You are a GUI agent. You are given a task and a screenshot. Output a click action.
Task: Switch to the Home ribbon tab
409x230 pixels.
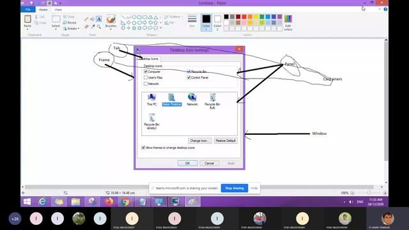click(43, 10)
